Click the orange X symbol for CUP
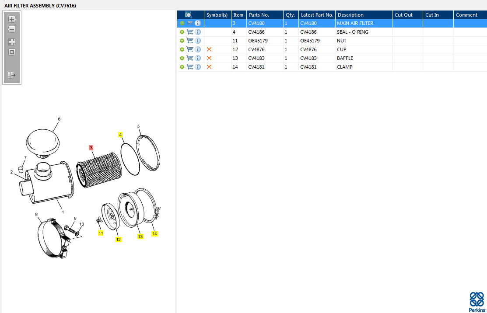 tap(209, 49)
